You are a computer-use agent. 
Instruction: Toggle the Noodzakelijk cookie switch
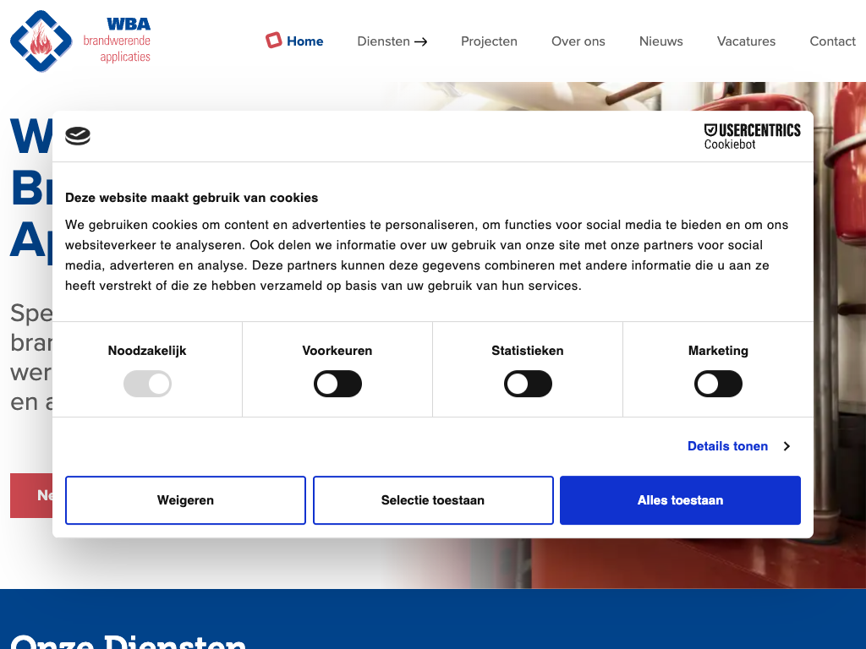click(x=147, y=384)
